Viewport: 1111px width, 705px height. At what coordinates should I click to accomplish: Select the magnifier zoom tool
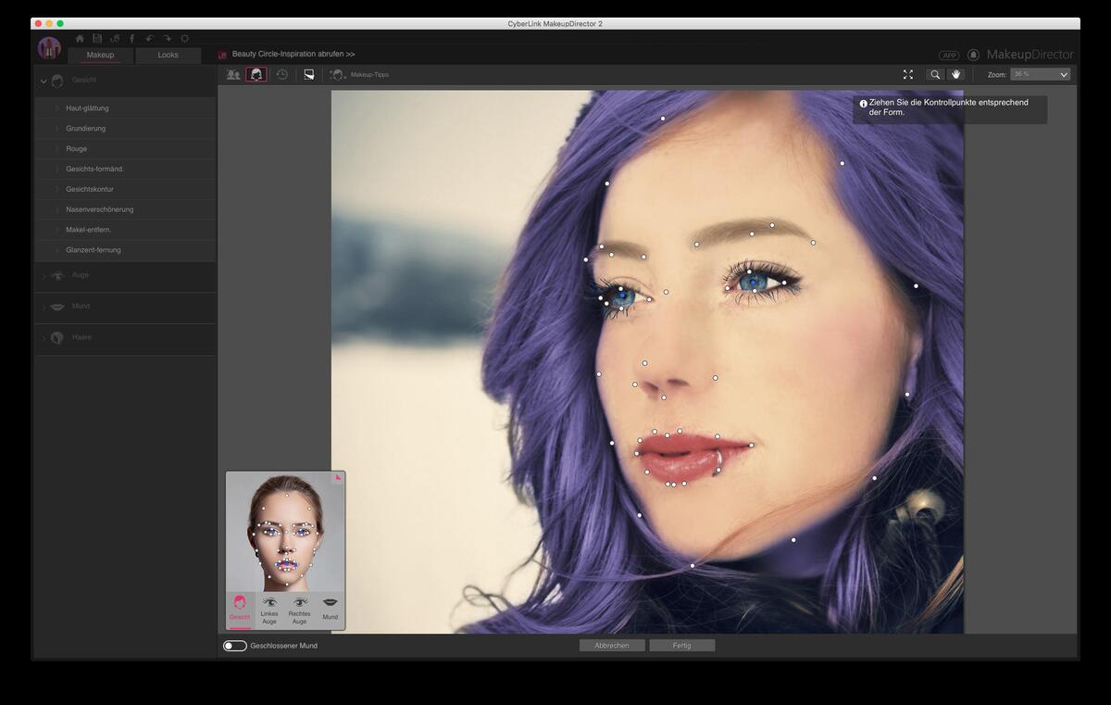935,74
